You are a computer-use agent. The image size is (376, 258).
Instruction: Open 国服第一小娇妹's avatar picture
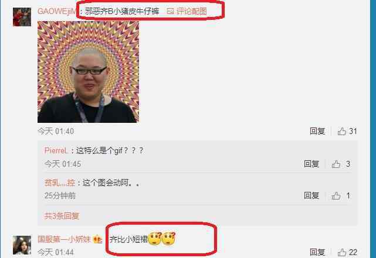[x=22, y=245]
